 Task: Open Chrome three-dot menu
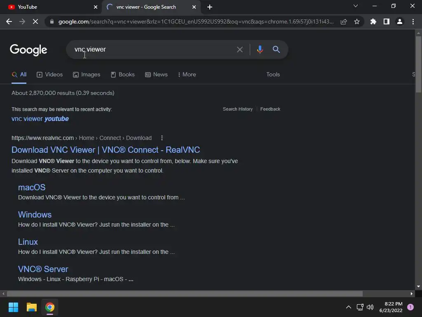pyautogui.click(x=413, y=21)
